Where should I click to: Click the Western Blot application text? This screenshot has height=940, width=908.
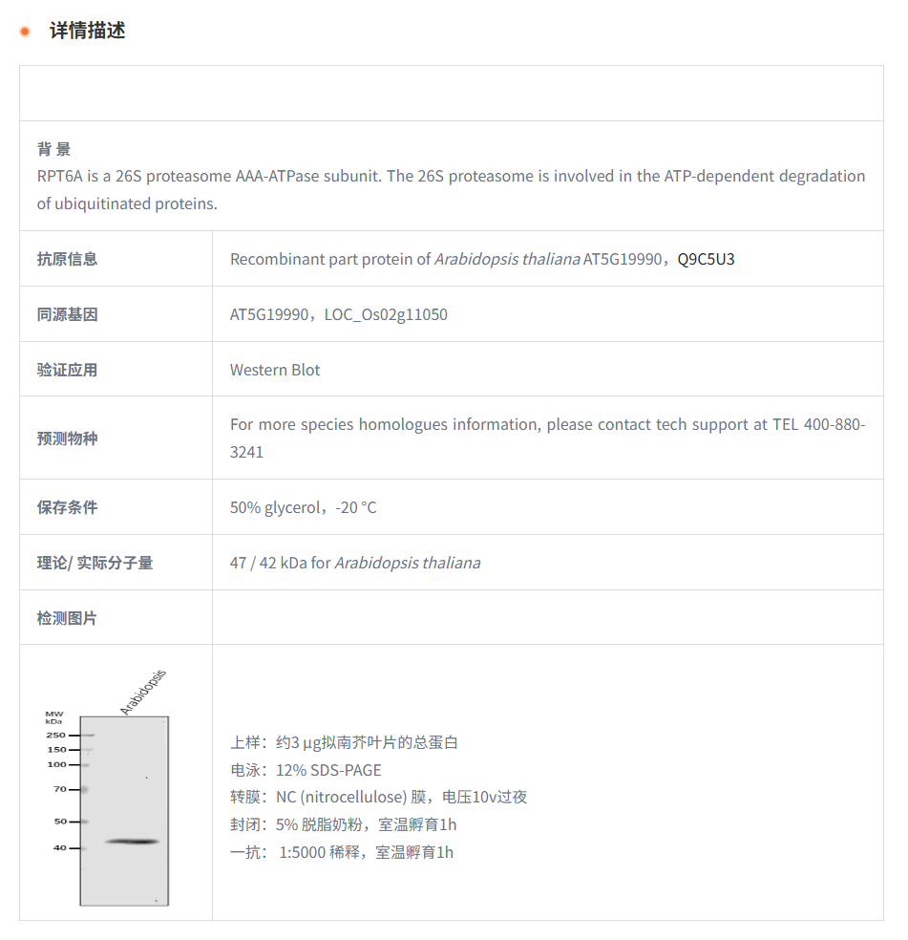pyautogui.click(x=275, y=370)
